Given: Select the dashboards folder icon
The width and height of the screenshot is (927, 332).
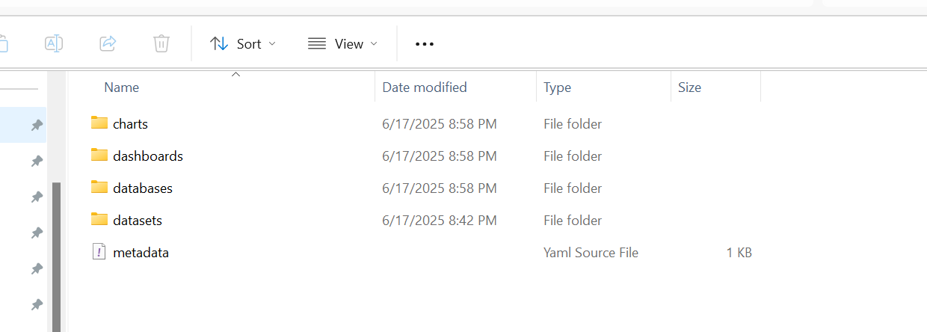Looking at the screenshot, I should click(99, 155).
